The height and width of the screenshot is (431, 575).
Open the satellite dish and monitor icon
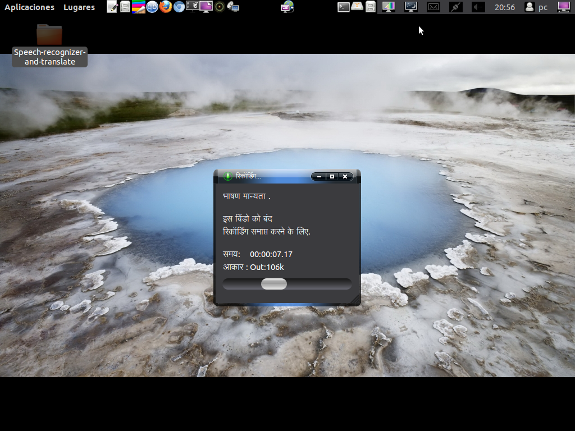(x=233, y=7)
